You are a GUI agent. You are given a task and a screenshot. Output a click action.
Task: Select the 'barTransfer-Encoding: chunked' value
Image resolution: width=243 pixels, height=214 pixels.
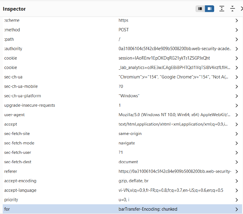point(148,209)
